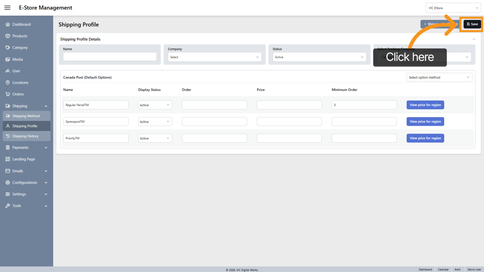Screen dimensions: 484x272
Task: Click the Locations pin icon
Action: click(8, 83)
